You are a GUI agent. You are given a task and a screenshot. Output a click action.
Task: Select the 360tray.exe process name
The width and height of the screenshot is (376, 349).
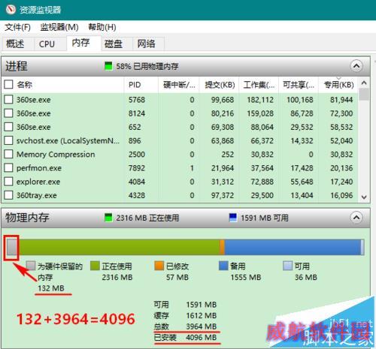click(x=37, y=195)
